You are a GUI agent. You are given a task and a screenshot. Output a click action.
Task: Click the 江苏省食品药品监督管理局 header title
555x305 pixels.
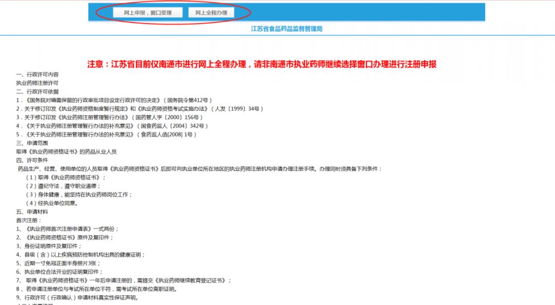[286, 29]
